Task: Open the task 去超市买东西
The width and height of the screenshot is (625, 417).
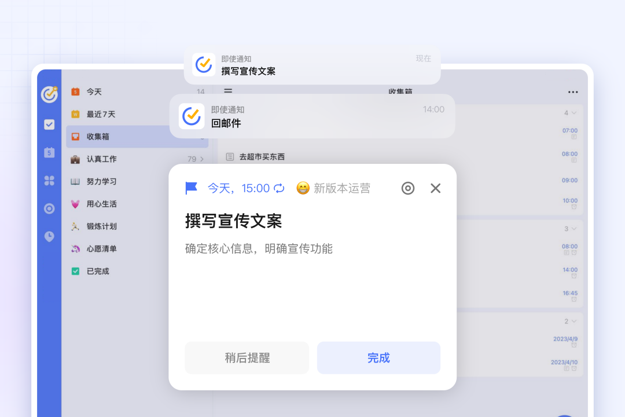Action: (x=262, y=157)
